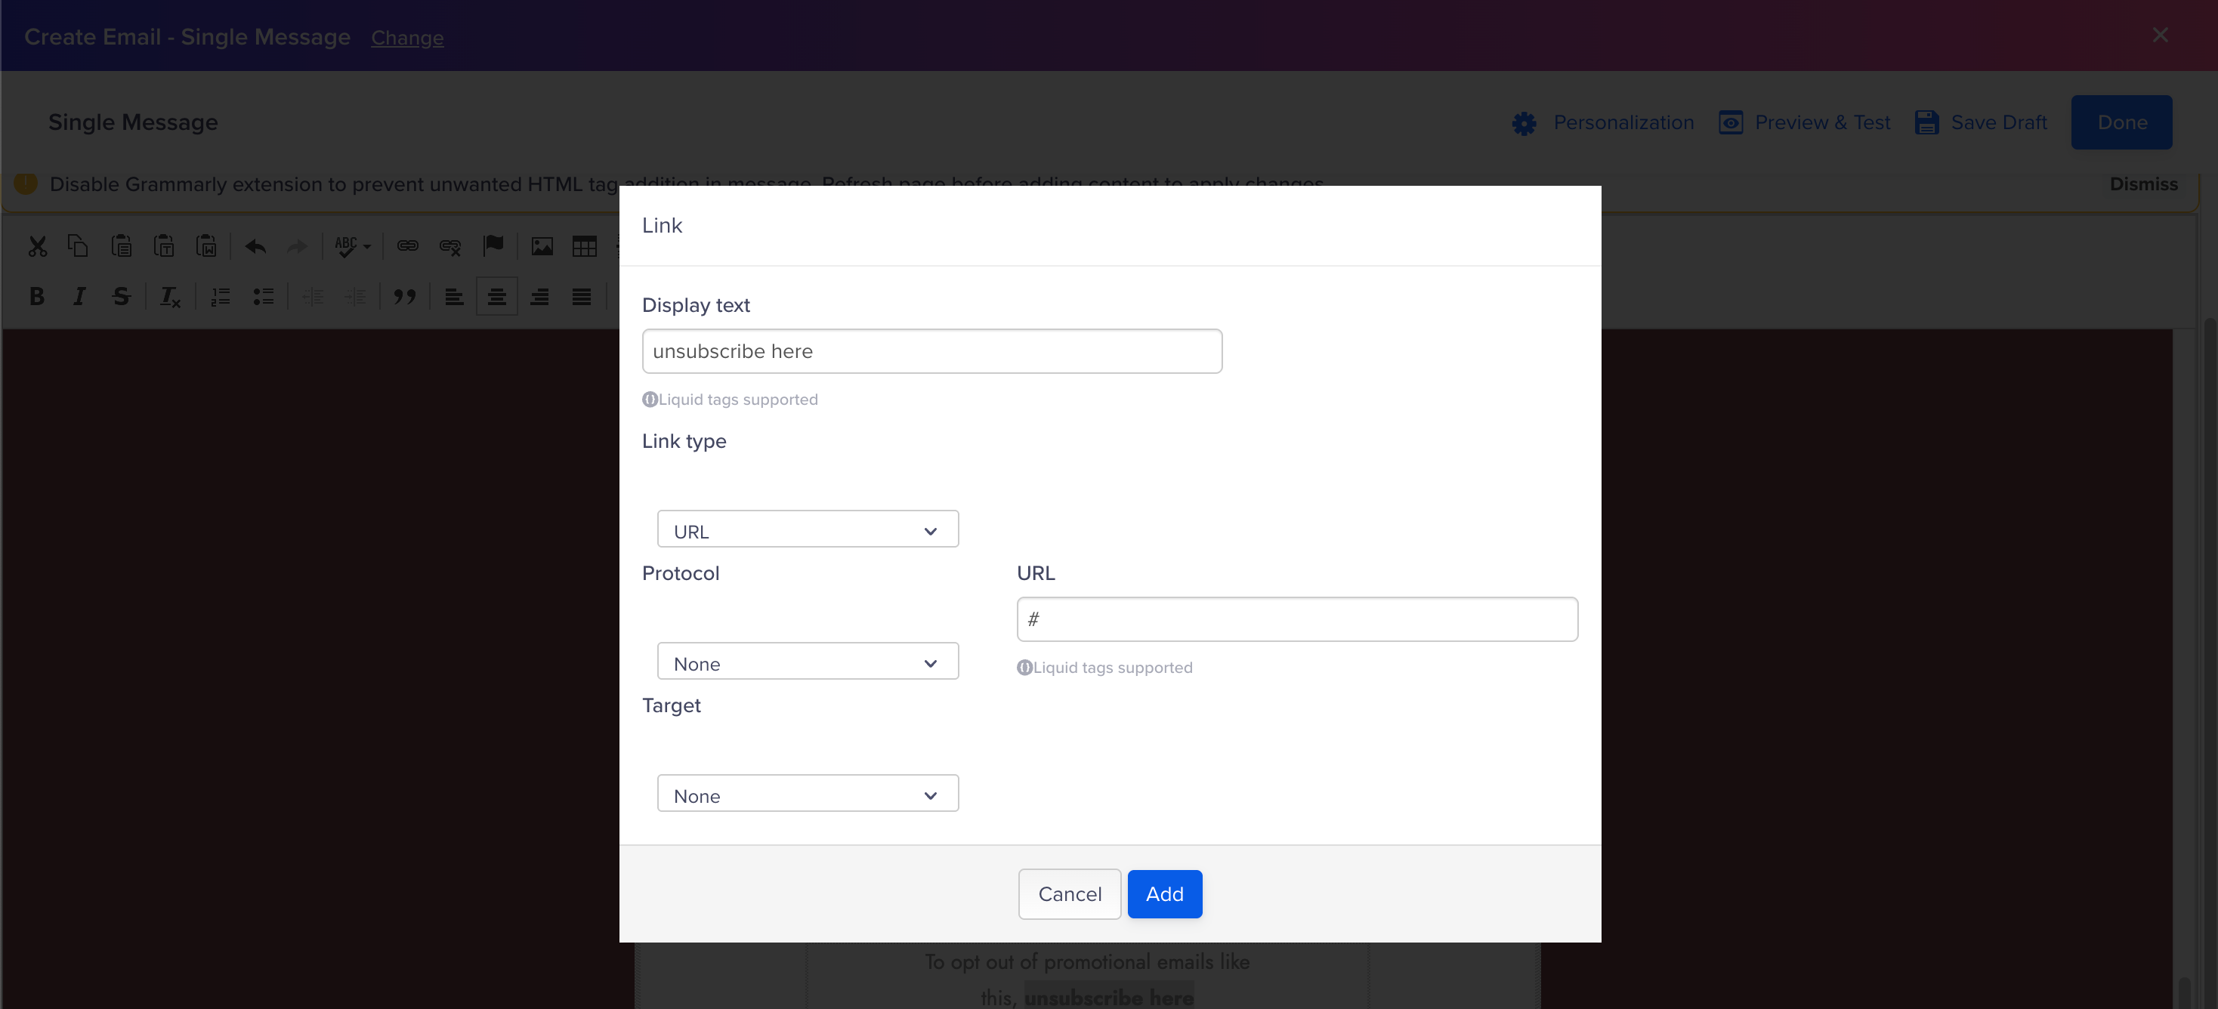Open the Protocol dropdown
The width and height of the screenshot is (2218, 1009).
tap(808, 662)
